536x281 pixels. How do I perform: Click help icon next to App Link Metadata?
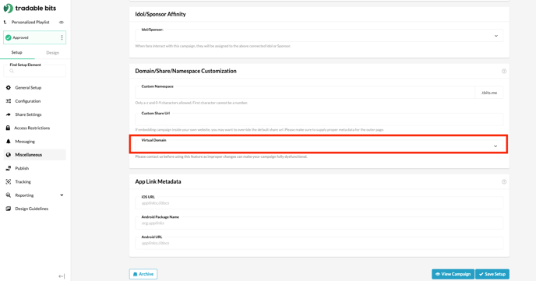pos(504,181)
